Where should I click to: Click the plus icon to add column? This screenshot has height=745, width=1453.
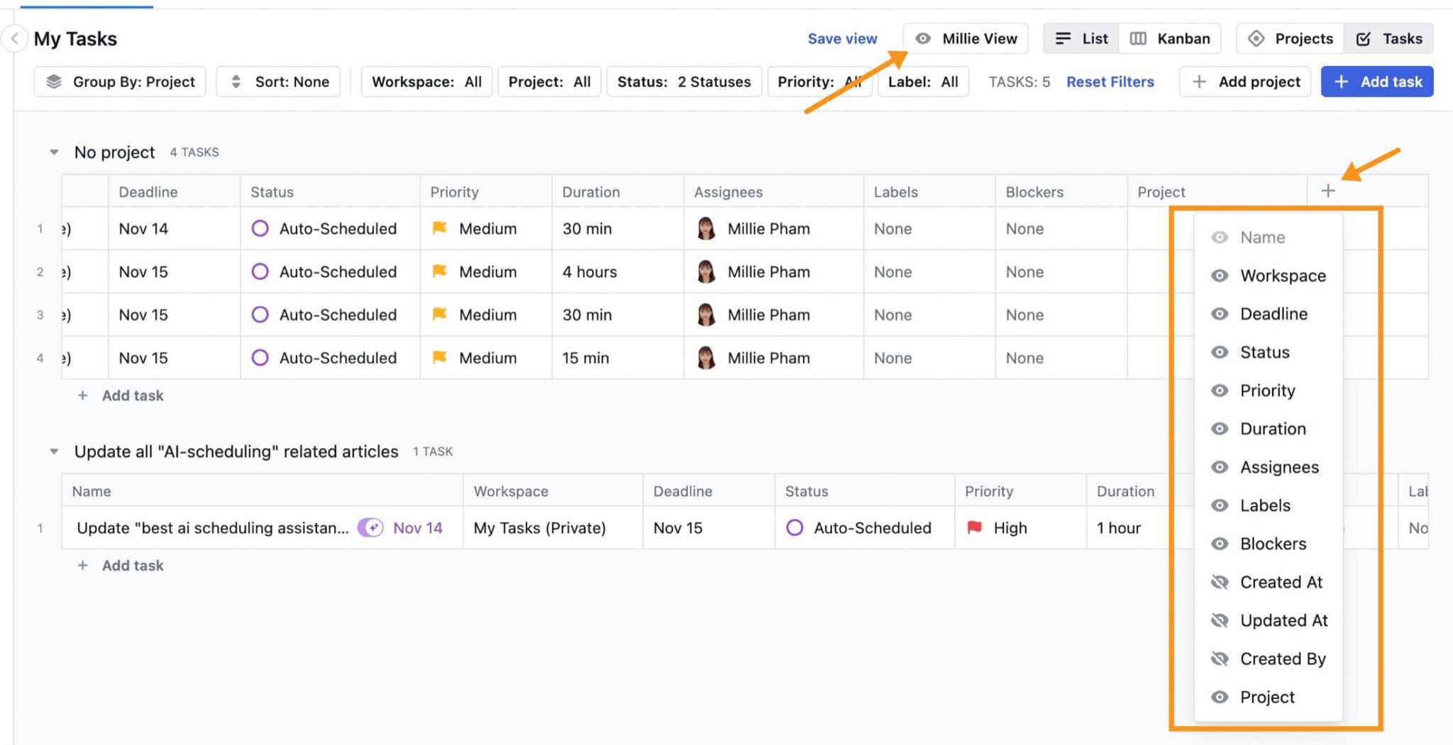coord(1327,191)
